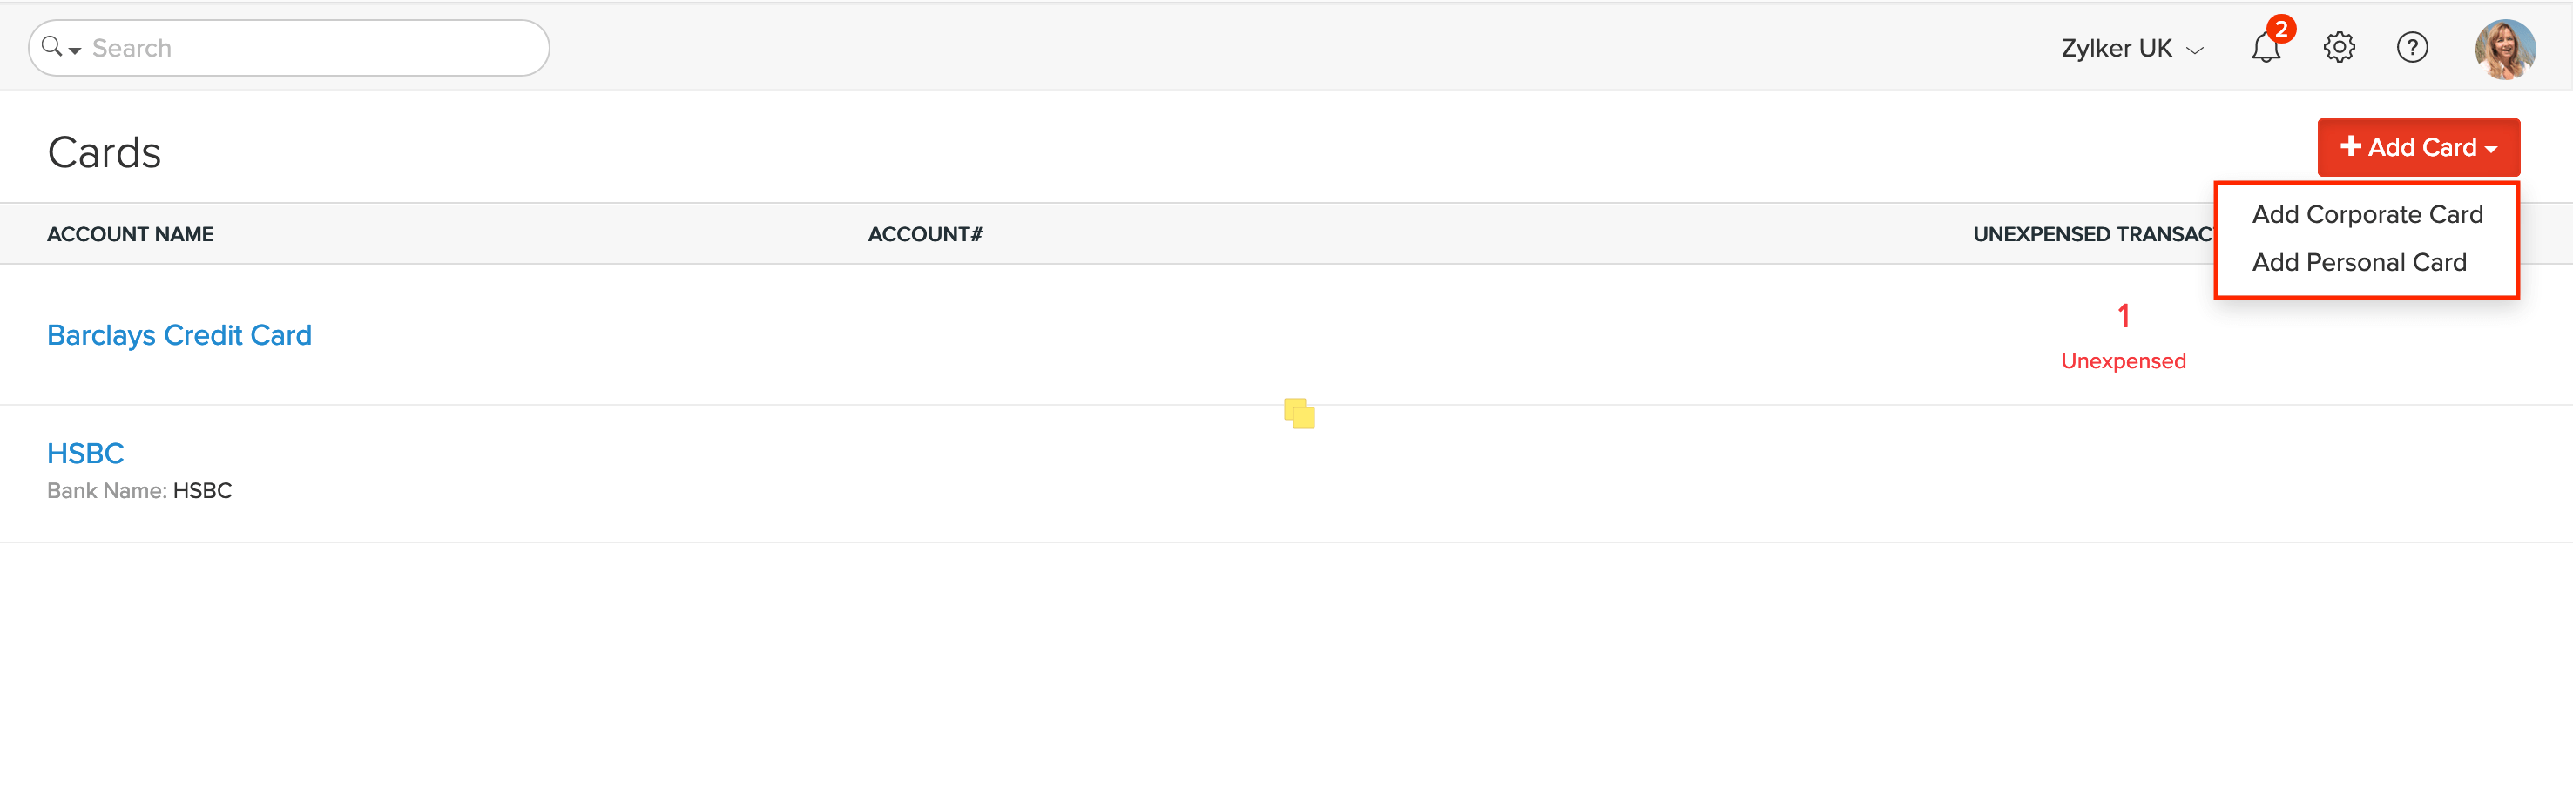The image size is (2573, 801).
Task: Click the yellow sticky note icon
Action: point(1299,413)
